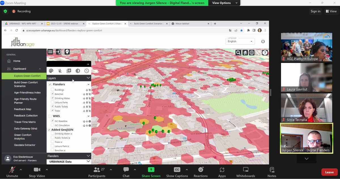Screen dimensions: 340x179
Task: Click the map home view icon
Action: pyautogui.click(x=245, y=52)
